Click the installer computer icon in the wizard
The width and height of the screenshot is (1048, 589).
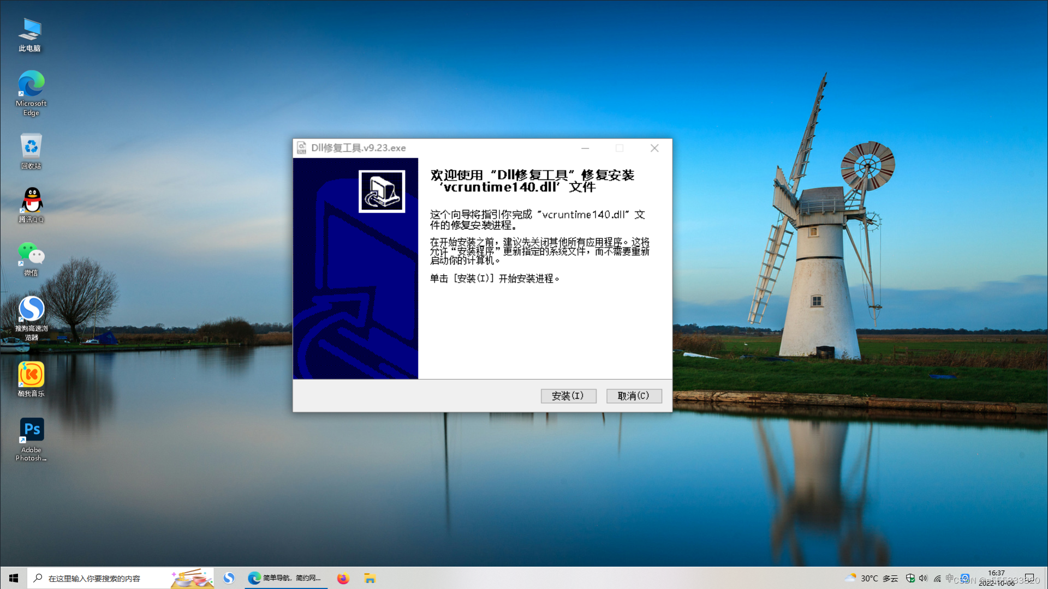382,191
